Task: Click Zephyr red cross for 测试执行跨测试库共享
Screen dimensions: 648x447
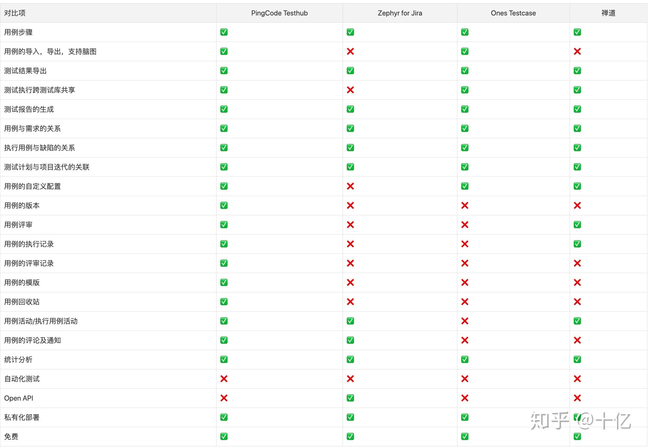Action: (350, 90)
